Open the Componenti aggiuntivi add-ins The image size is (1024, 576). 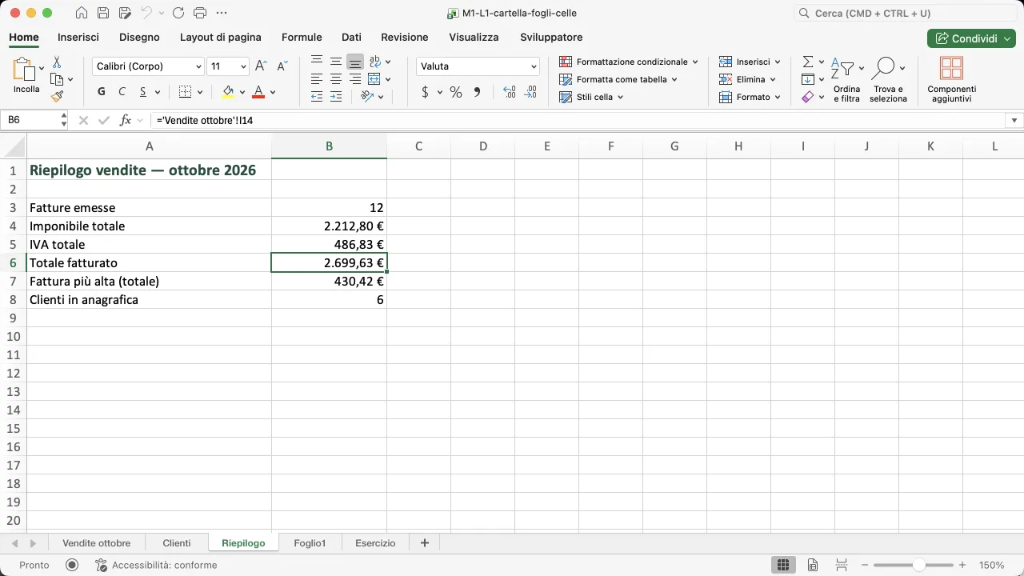click(951, 79)
